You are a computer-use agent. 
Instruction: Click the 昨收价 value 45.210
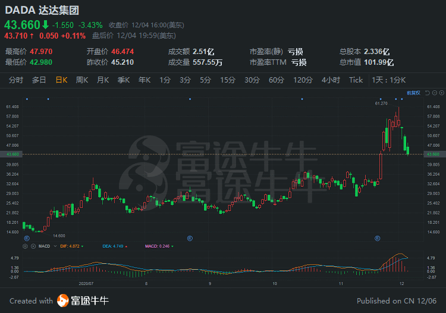coord(123,62)
